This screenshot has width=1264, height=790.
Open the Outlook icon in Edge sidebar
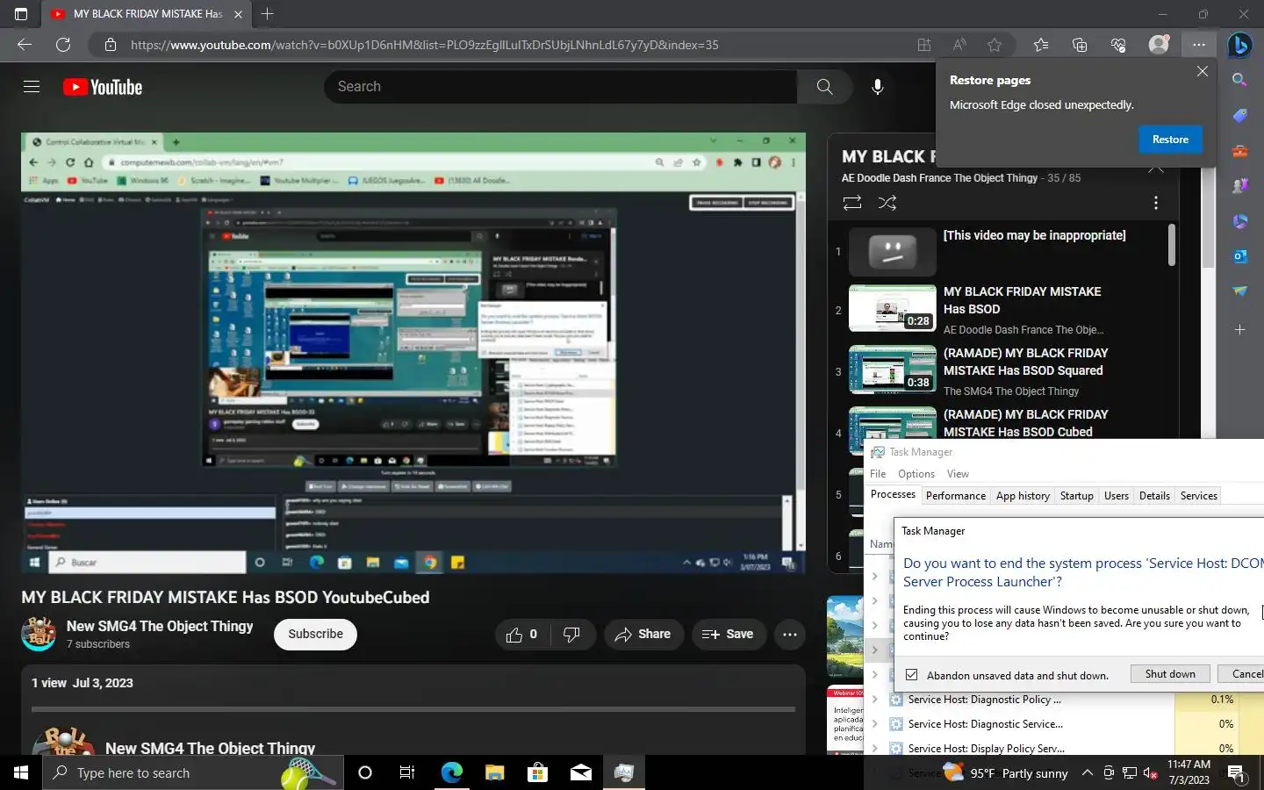[x=1239, y=256]
